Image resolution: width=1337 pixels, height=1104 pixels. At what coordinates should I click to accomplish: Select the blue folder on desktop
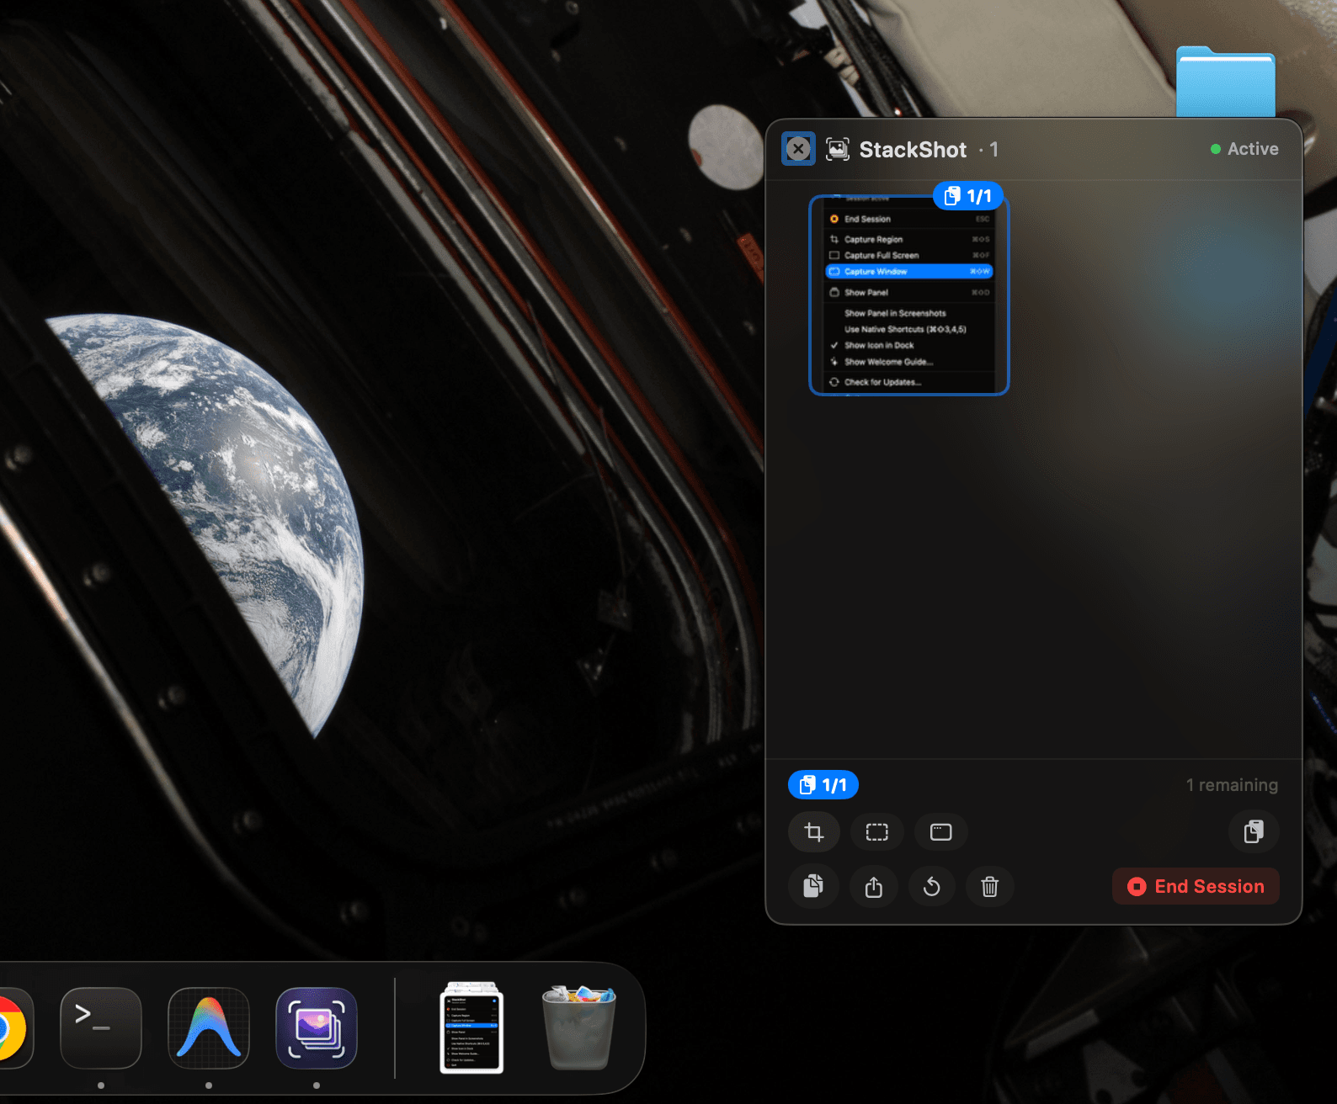point(1225,82)
